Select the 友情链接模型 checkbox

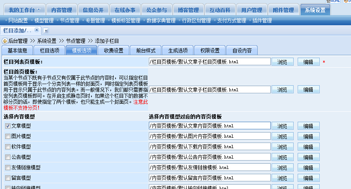(8, 167)
